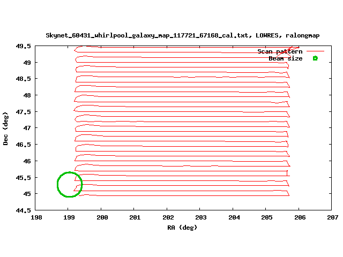Click the y-axis tick label 47
Image resolution: width=343 pixels, height=257 pixels.
pyautogui.click(x=27, y=128)
